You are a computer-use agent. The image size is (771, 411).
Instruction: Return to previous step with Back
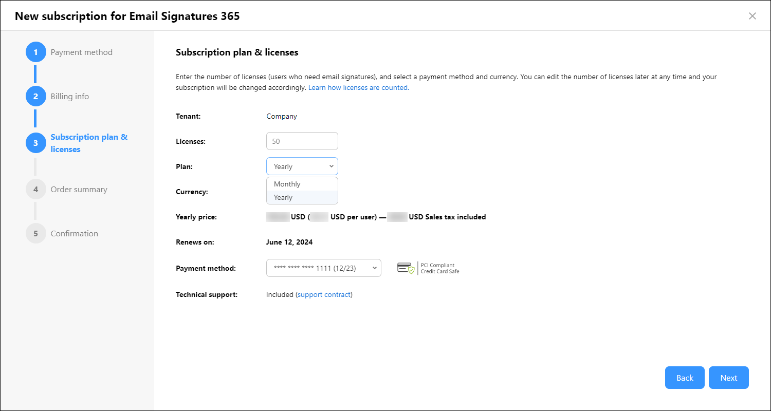(x=685, y=378)
